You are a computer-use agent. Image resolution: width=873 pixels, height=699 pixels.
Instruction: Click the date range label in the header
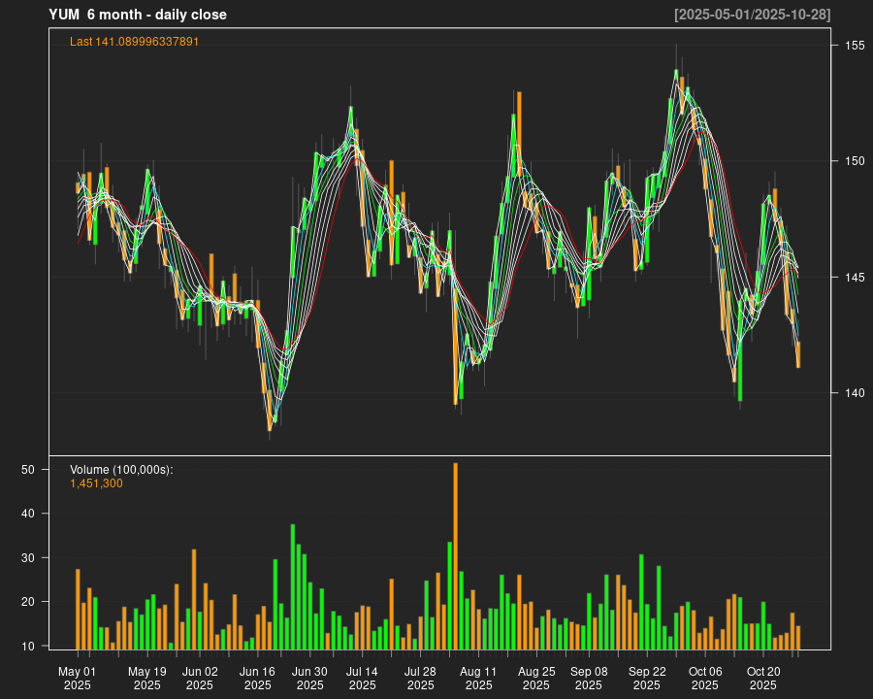click(752, 15)
